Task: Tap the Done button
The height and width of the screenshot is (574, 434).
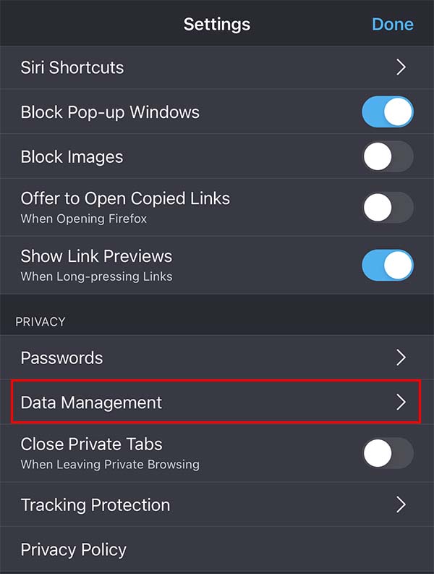Action: 392,24
